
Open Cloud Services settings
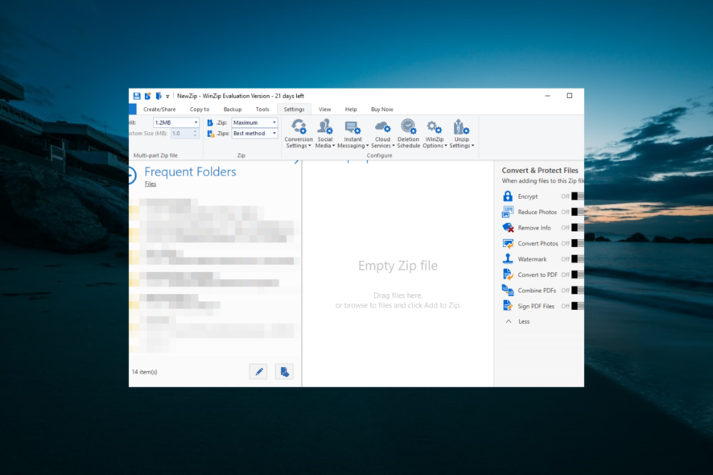tap(382, 134)
